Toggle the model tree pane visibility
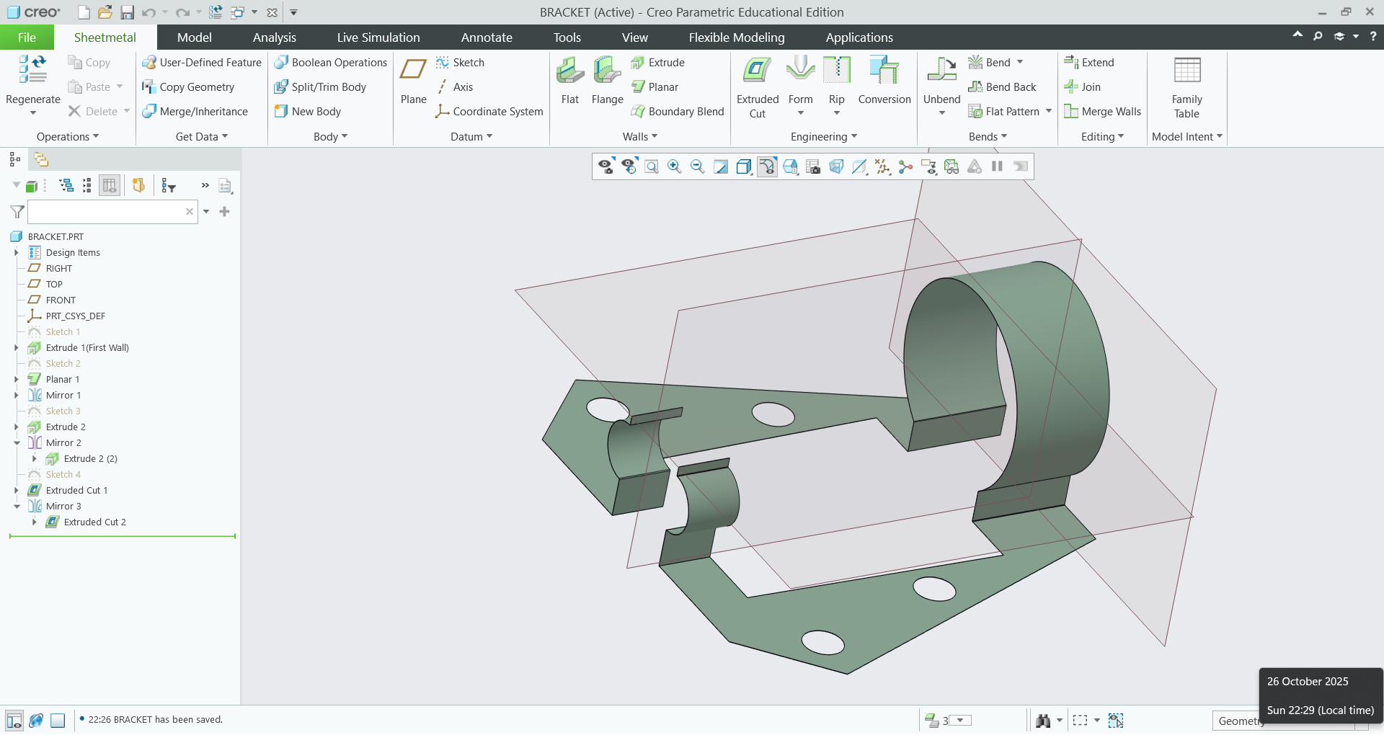Image resolution: width=1384 pixels, height=735 pixels. click(x=14, y=720)
